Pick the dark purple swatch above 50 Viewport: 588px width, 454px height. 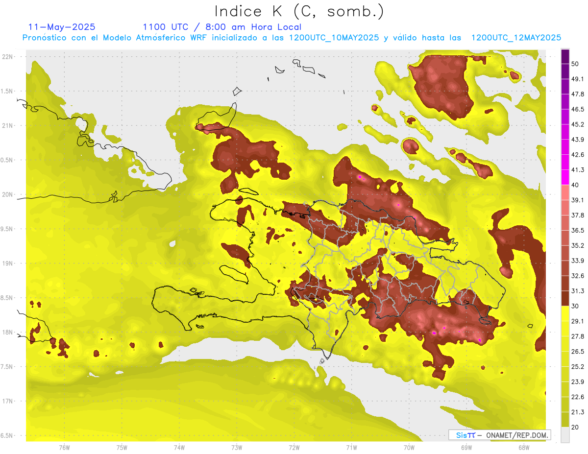565,56
